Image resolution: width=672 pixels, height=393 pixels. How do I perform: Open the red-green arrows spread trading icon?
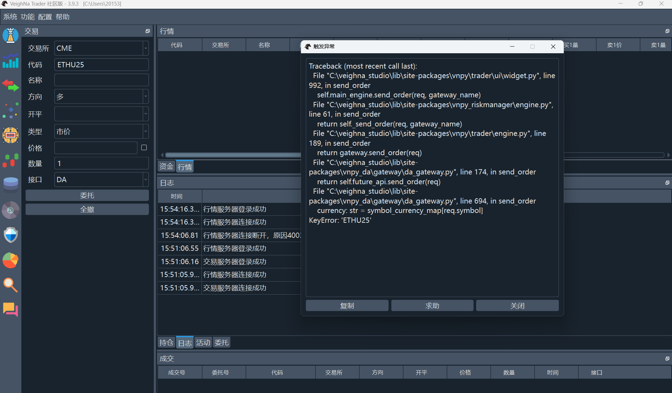(11, 85)
